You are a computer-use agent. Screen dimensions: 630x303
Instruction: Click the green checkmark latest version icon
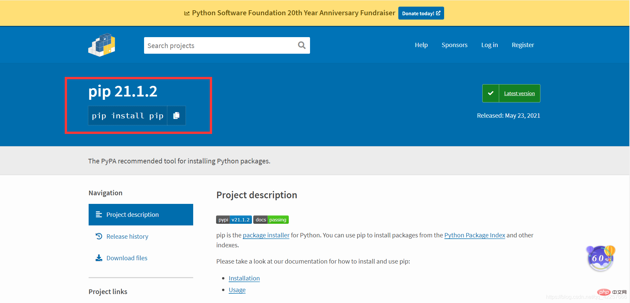491,93
